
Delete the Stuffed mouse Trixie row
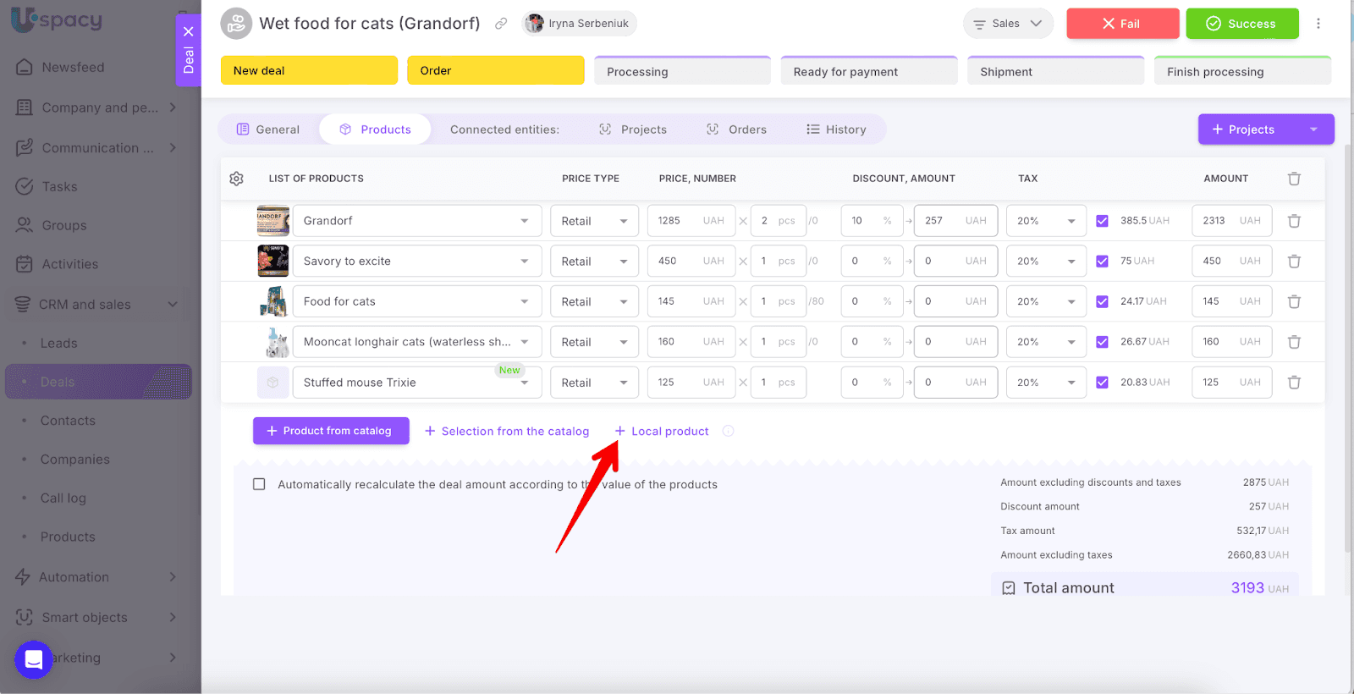1294,383
